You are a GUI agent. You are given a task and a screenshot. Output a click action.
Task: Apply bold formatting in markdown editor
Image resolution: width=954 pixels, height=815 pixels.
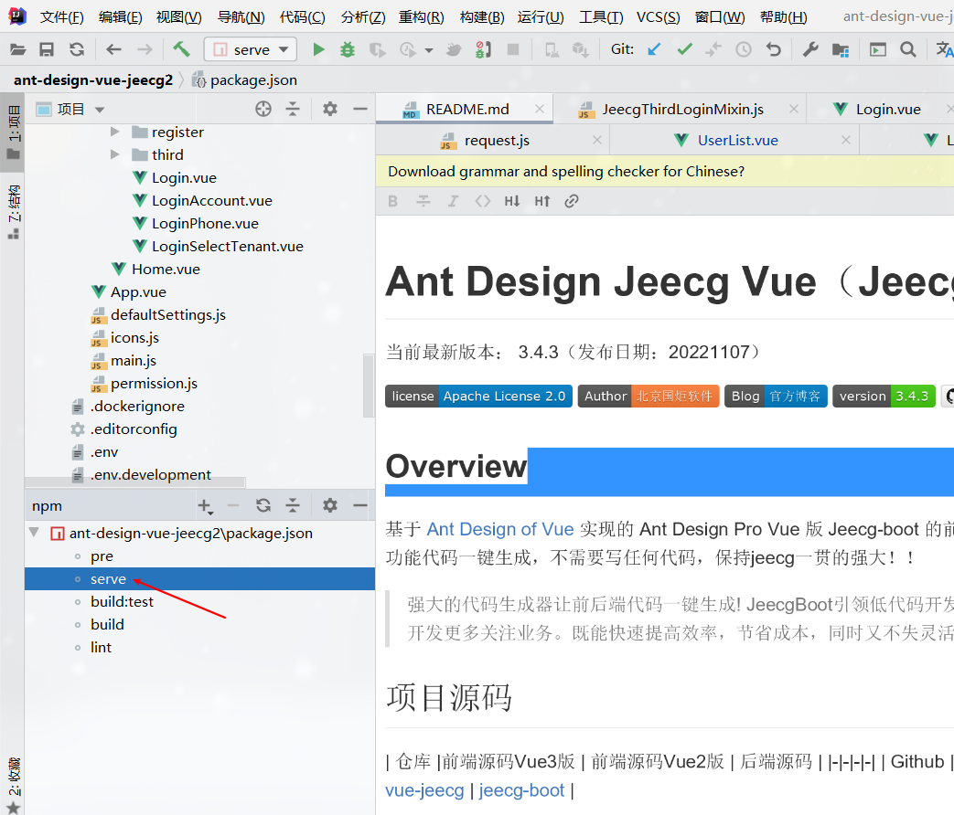tap(393, 201)
